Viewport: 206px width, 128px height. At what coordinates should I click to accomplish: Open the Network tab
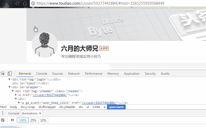pos(74,74)
